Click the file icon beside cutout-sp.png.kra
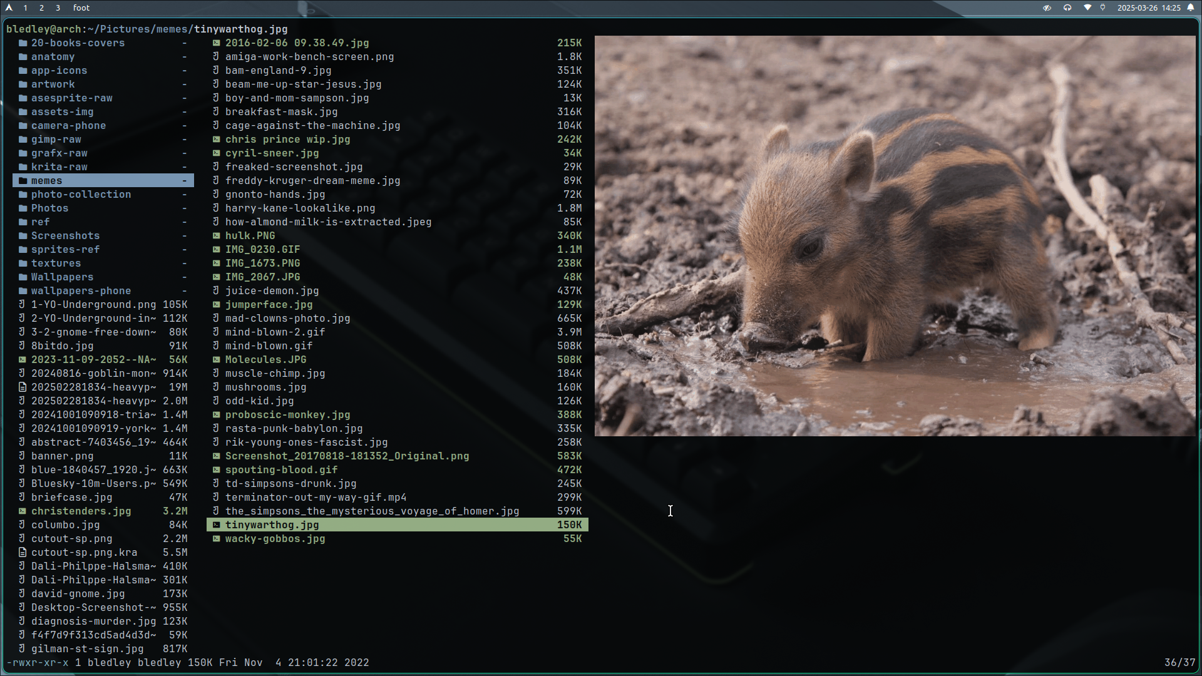The height and width of the screenshot is (676, 1202). [x=23, y=553]
